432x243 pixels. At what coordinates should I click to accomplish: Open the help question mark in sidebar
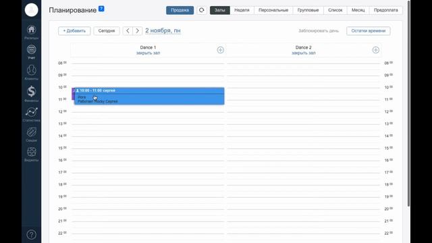(32, 235)
